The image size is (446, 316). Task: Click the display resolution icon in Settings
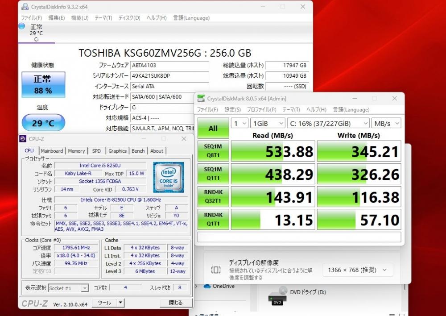coord(215,270)
